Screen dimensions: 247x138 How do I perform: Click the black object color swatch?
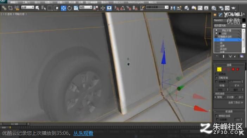point(244,20)
